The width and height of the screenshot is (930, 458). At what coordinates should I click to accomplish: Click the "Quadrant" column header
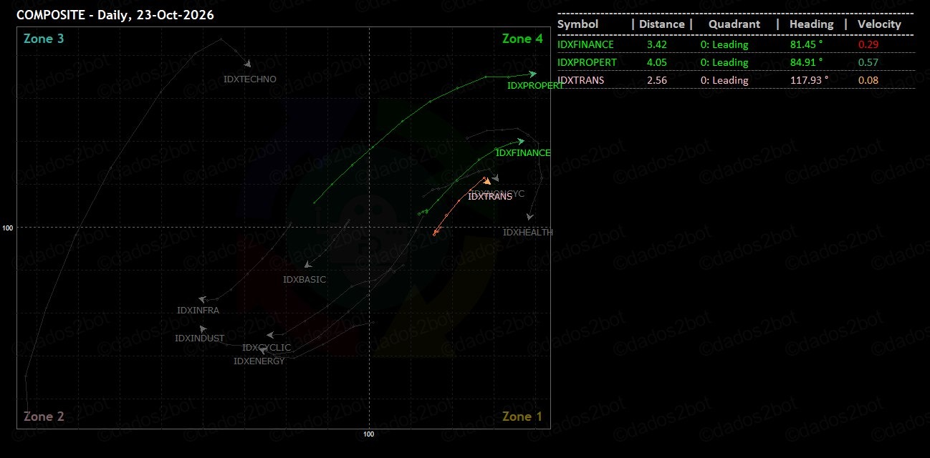pyautogui.click(x=734, y=24)
